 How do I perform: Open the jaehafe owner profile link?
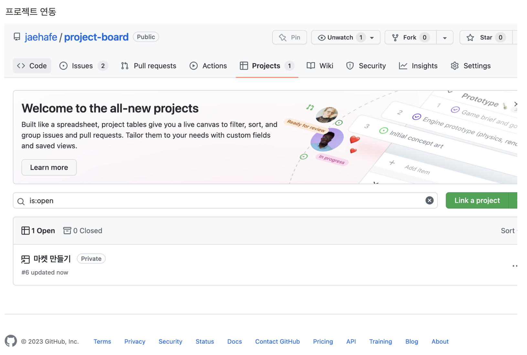[41, 37]
